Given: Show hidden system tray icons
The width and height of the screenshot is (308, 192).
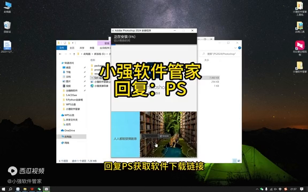Looking at the screenshot, I should pos(257,189).
